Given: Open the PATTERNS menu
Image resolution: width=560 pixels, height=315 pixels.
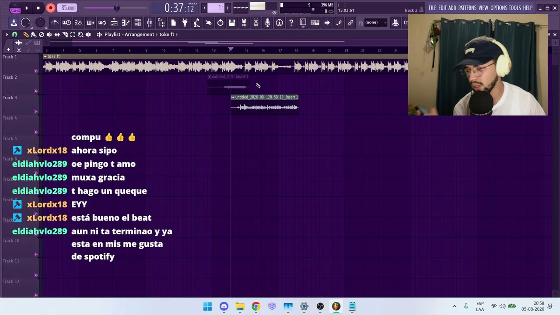Looking at the screenshot, I should pos(467,8).
